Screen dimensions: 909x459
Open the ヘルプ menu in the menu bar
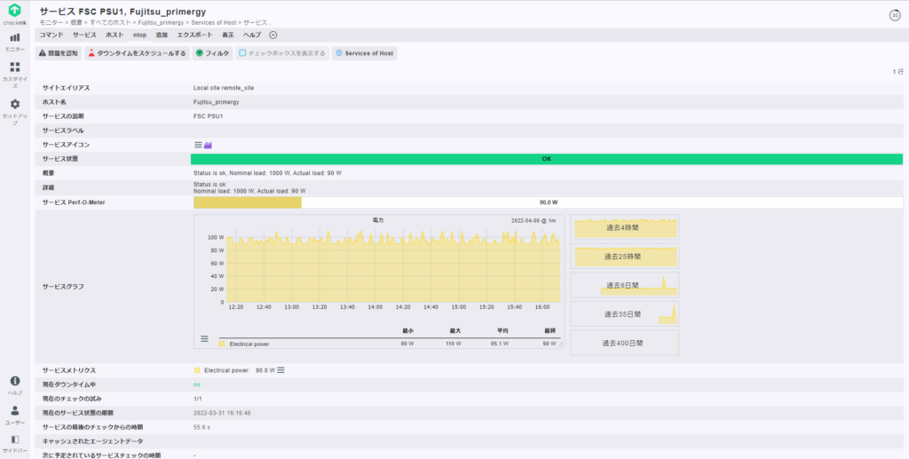click(252, 35)
